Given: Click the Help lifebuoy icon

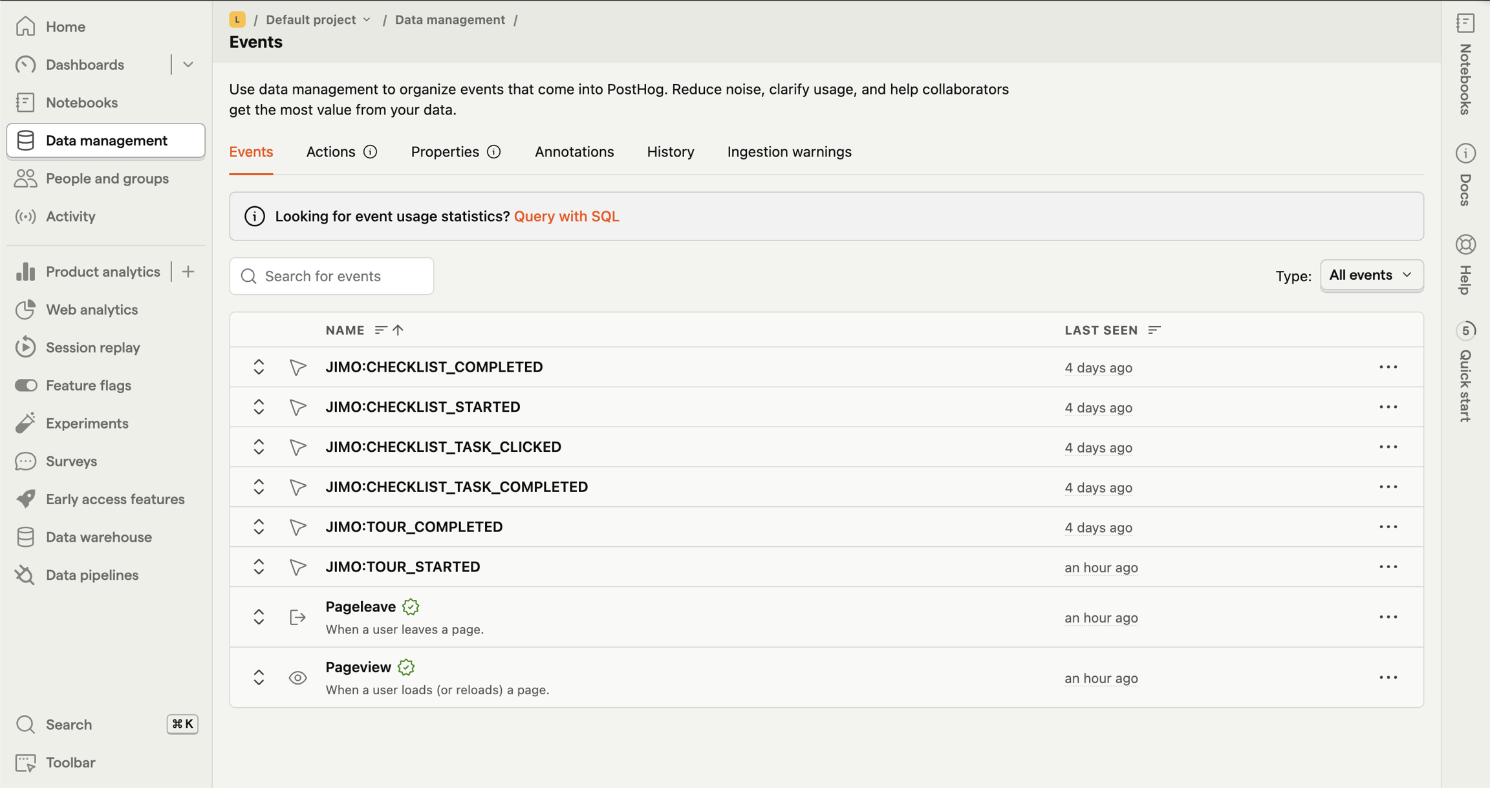Looking at the screenshot, I should point(1465,244).
